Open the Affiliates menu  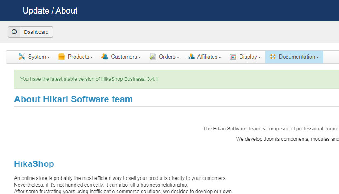204,57
